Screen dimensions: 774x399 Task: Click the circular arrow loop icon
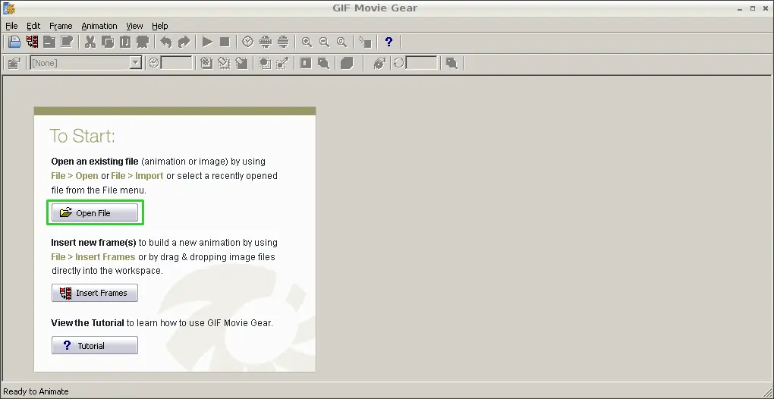[398, 63]
